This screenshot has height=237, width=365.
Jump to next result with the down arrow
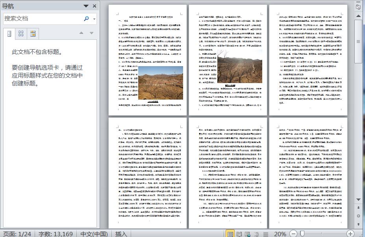click(91, 33)
